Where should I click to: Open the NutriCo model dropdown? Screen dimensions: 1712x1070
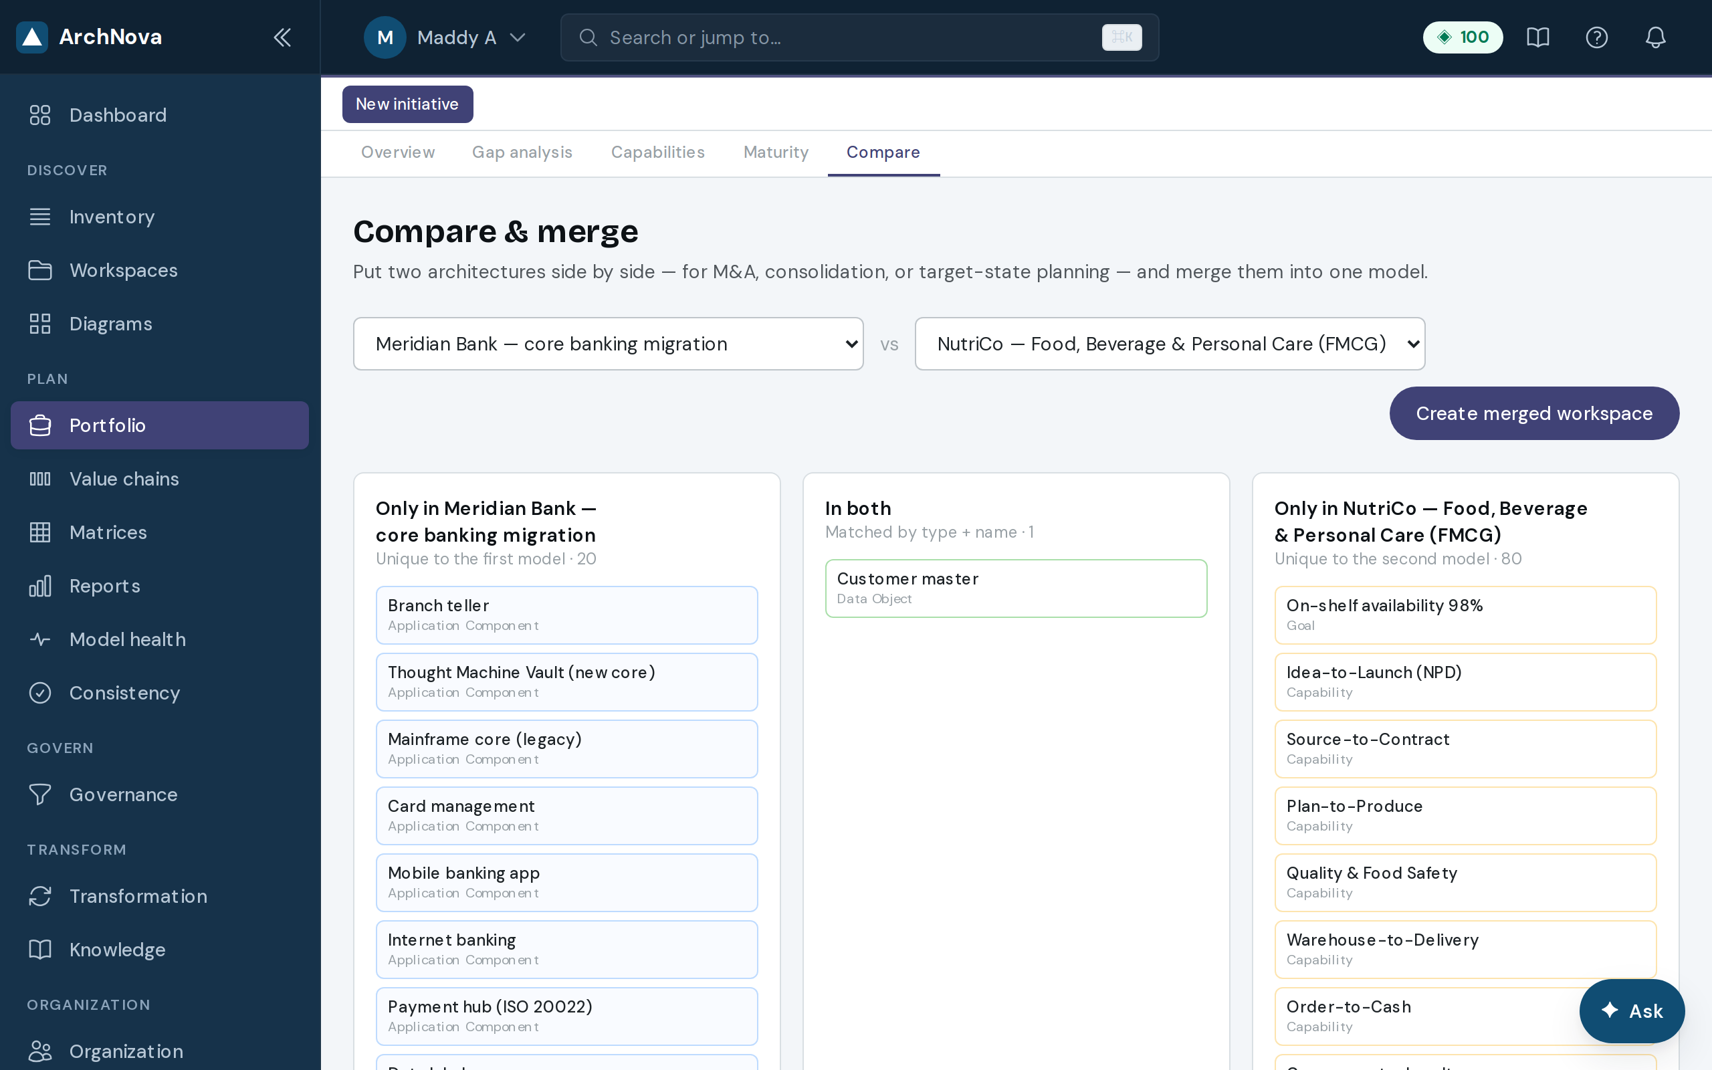pyautogui.click(x=1170, y=344)
